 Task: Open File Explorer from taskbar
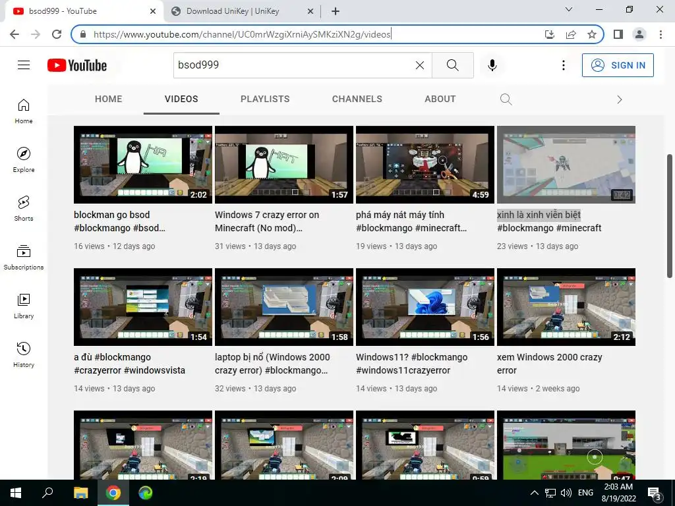[x=80, y=493]
